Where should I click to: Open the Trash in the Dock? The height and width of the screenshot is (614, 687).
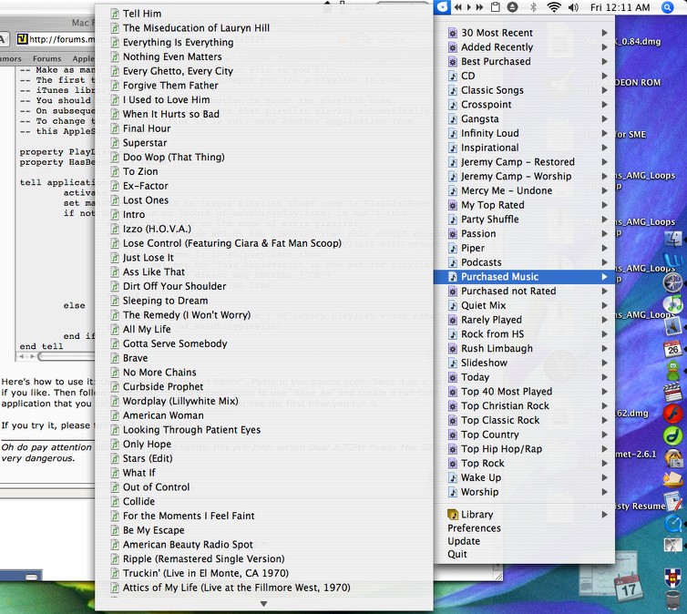673,600
